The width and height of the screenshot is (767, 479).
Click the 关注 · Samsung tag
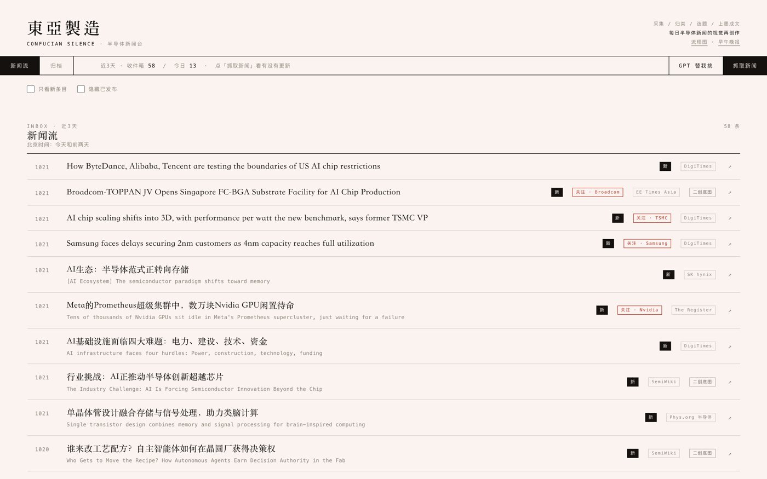click(647, 244)
